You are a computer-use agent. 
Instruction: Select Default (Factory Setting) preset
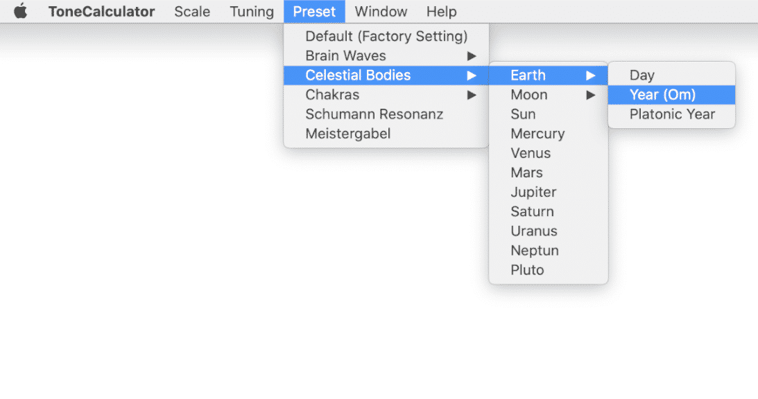(x=386, y=36)
